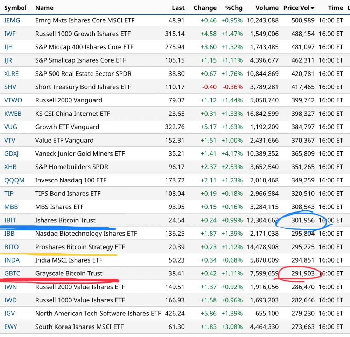Open the IWF ticker link
350x337 pixels.
10,34
